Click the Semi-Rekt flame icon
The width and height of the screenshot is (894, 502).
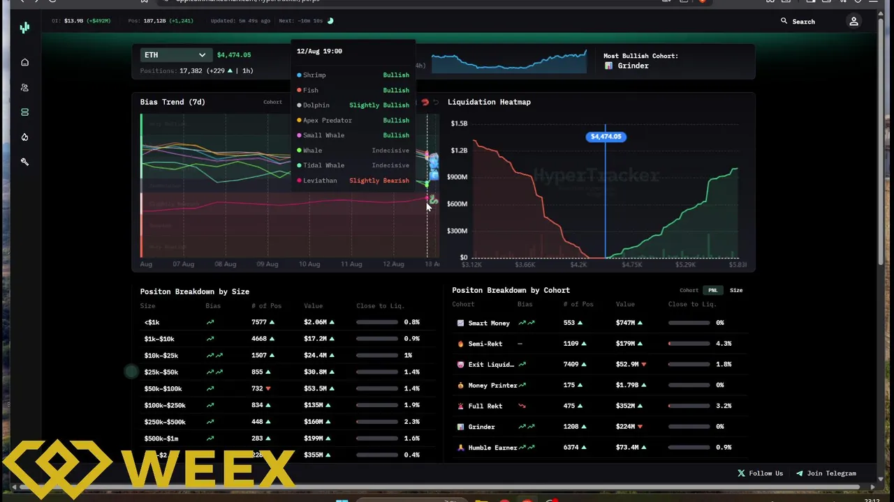(461, 344)
